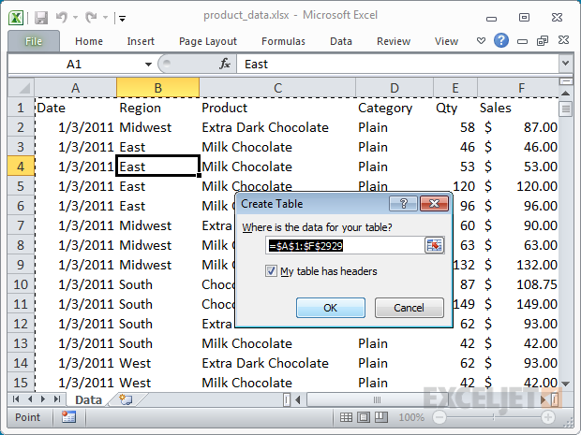Image resolution: width=581 pixels, height=435 pixels.
Task: Open Customize Quick Access Toolbar dropdown
Action: click(123, 18)
